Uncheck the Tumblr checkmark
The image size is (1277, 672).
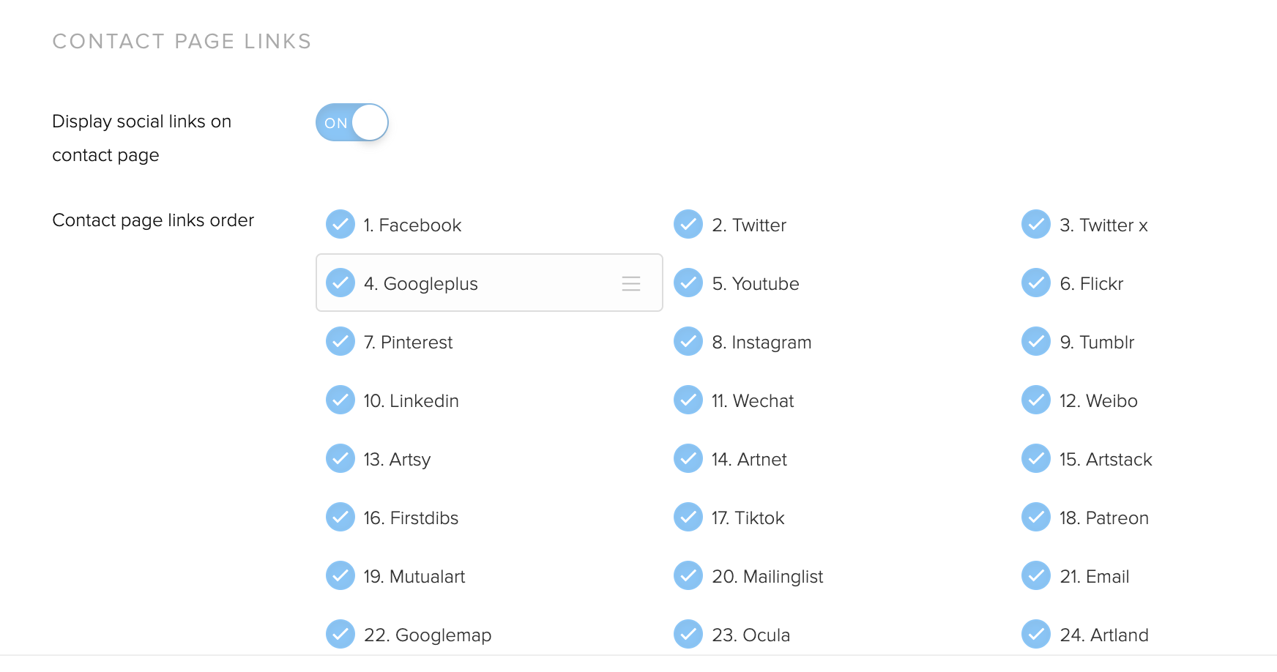(1036, 341)
